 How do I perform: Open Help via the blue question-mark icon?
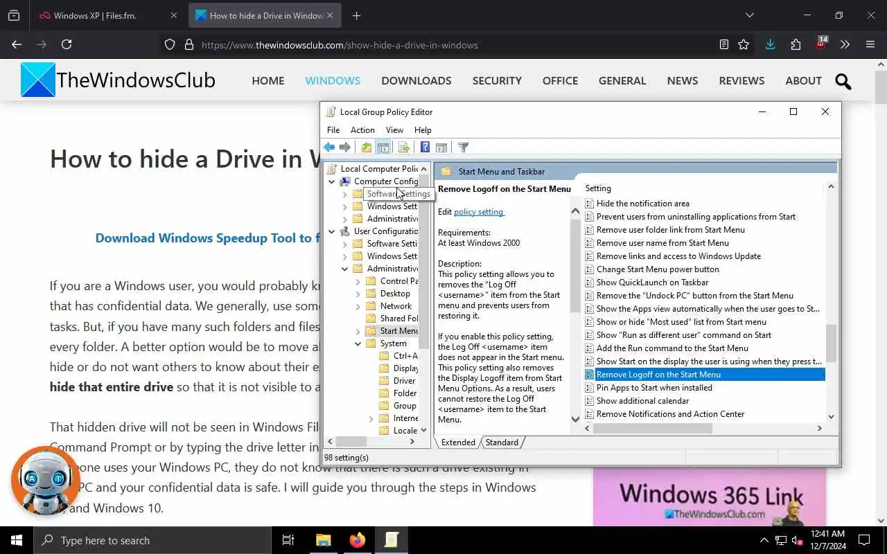click(x=425, y=147)
